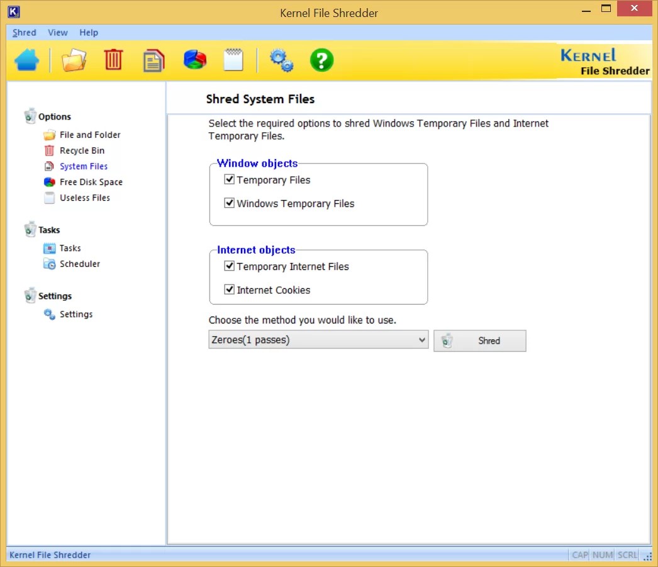
Task: Select Useless Files in sidebar
Action: click(x=85, y=198)
